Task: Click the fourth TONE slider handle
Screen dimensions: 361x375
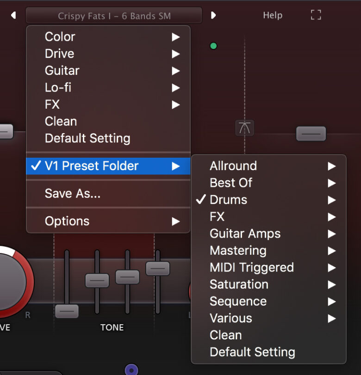Action: [158, 268]
